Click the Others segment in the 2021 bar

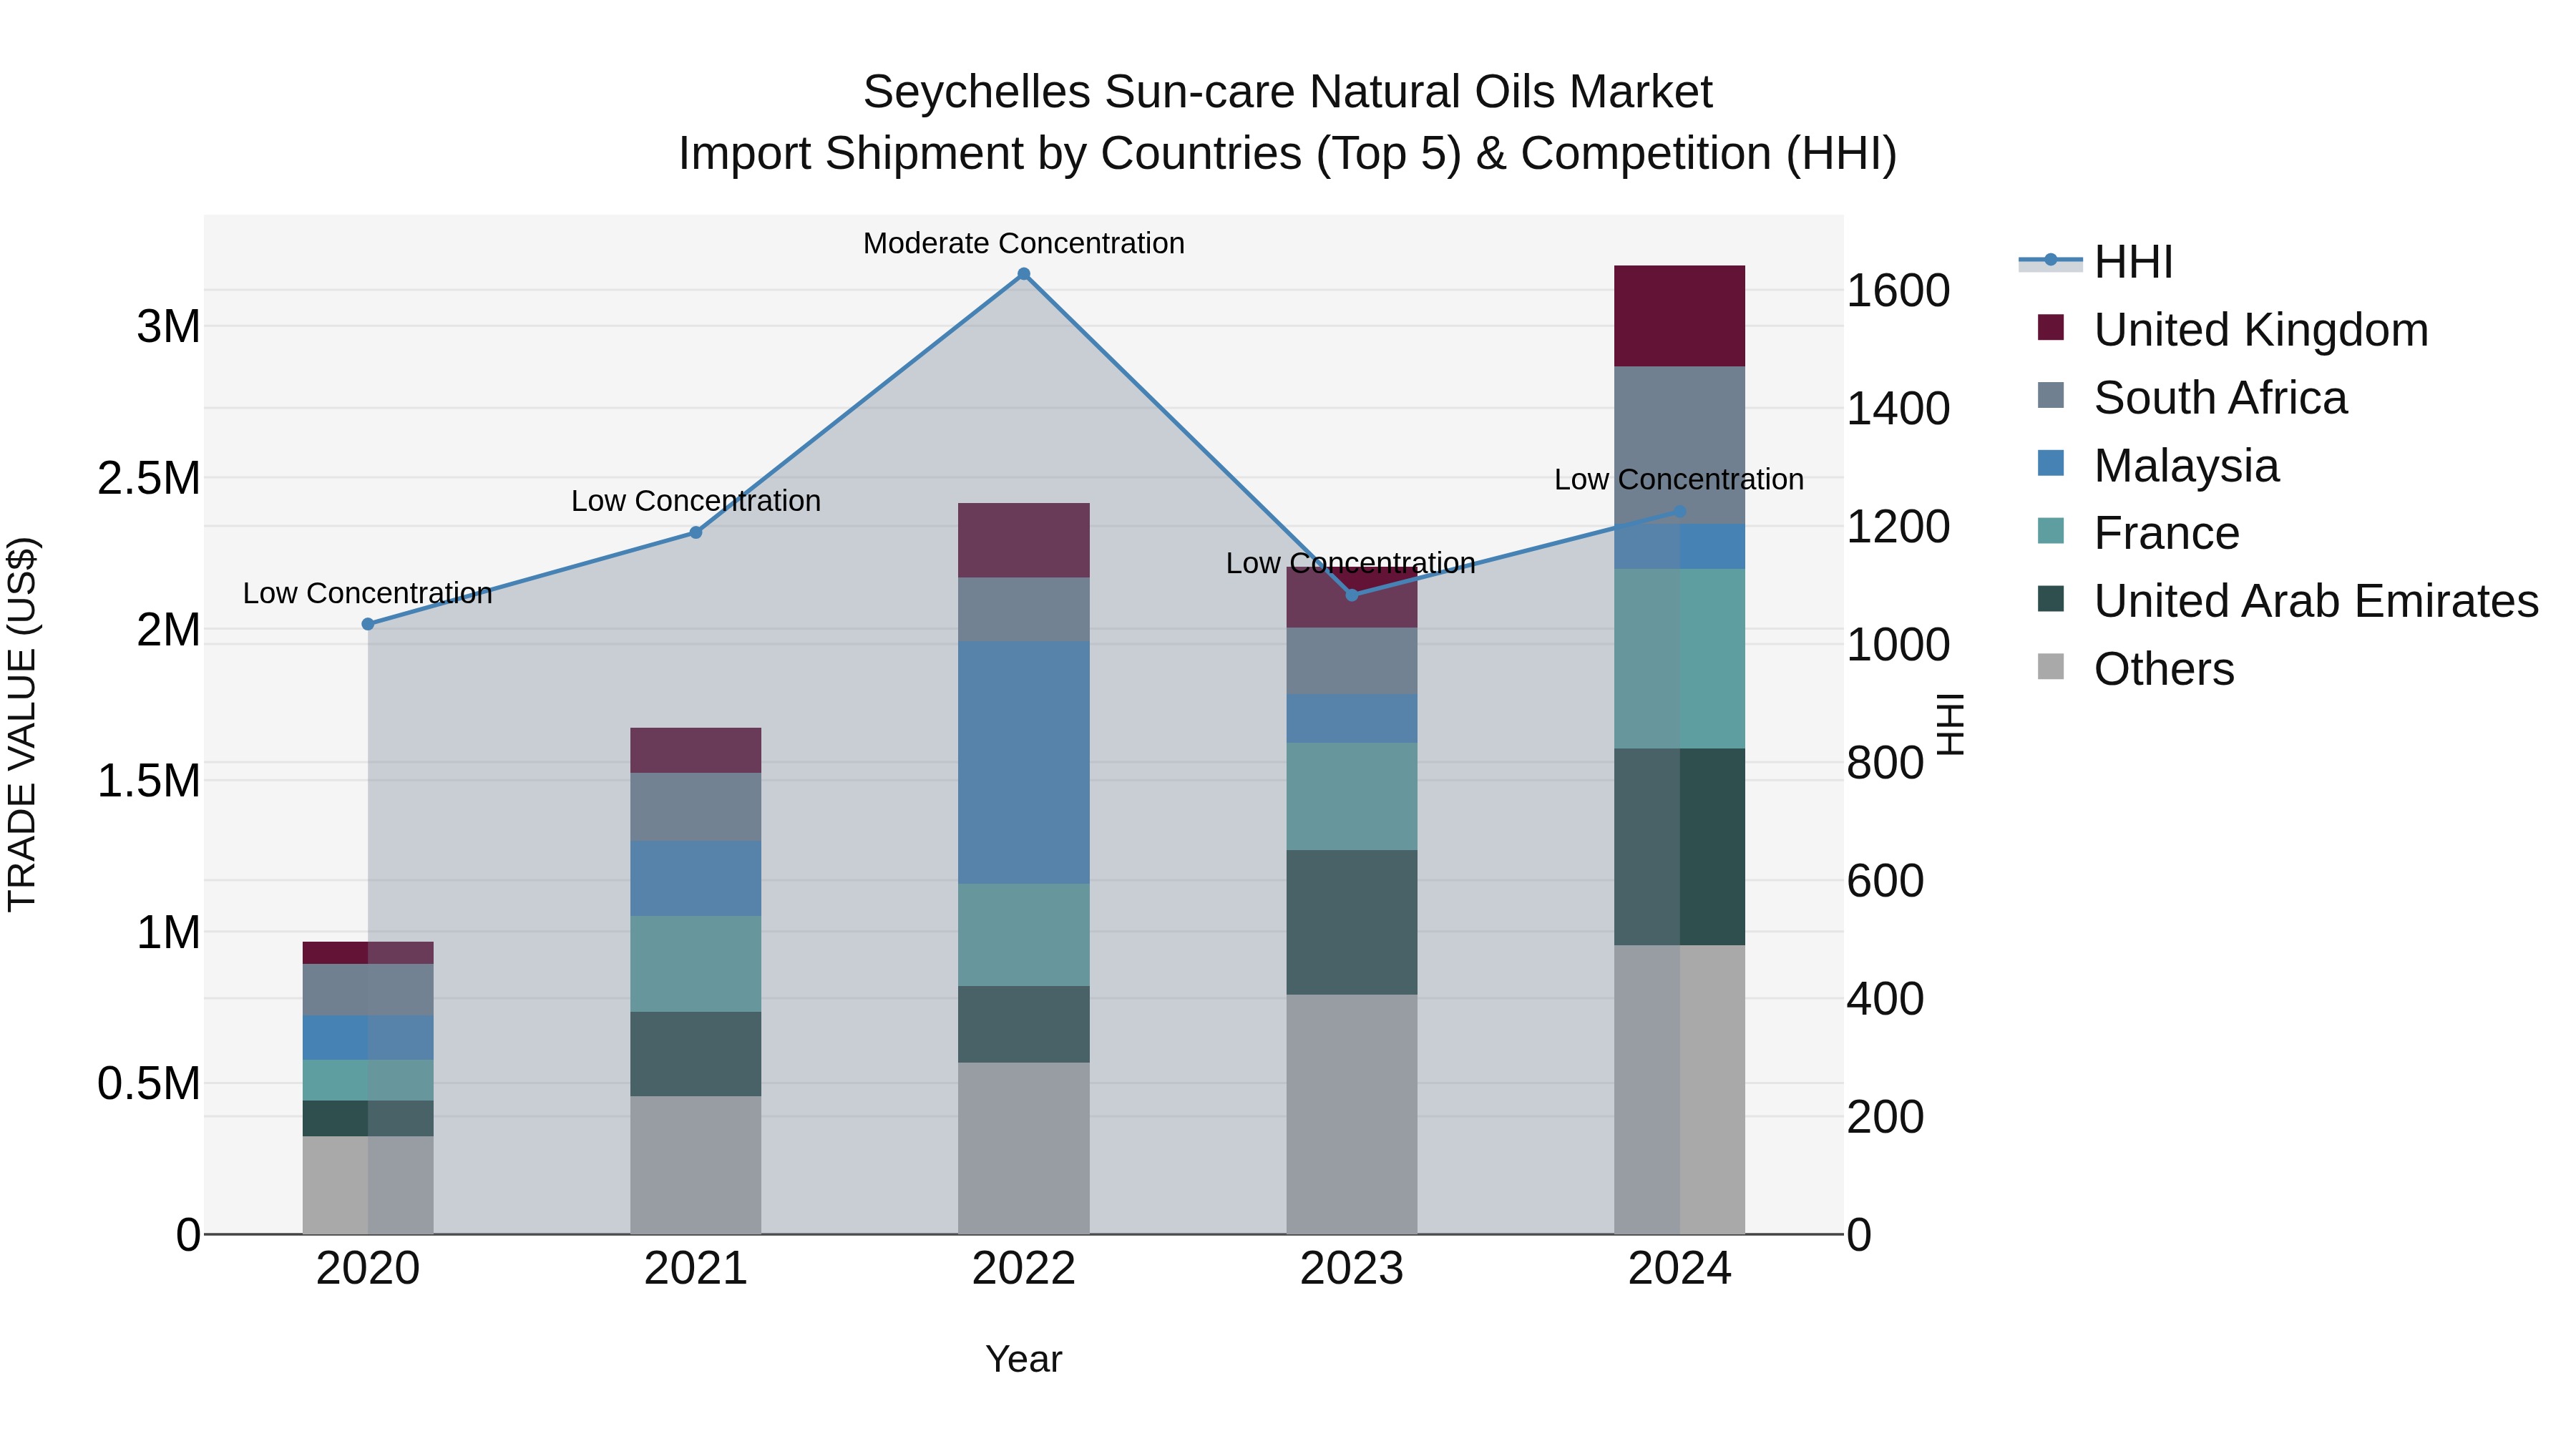click(696, 1166)
